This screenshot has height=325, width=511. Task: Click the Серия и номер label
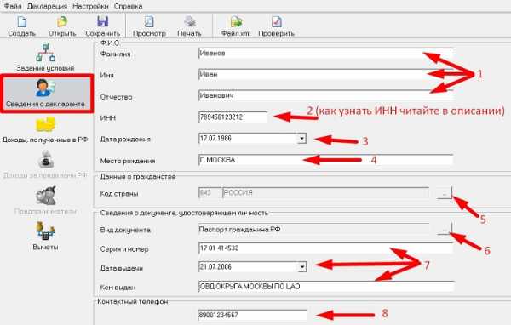pos(124,249)
